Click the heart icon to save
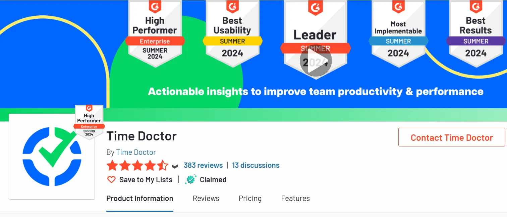Viewport: 507px width, 217px height. 111,180
